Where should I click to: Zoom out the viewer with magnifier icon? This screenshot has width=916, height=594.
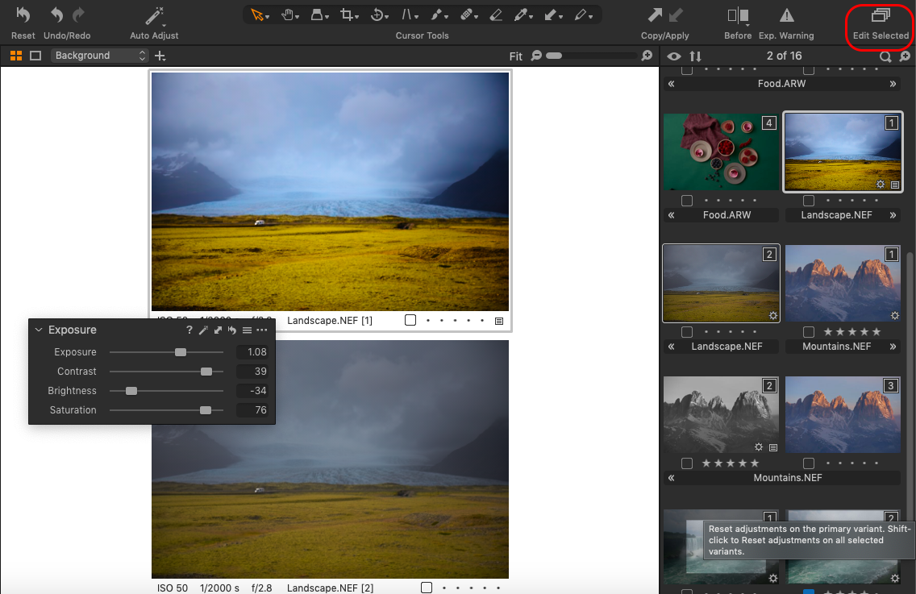pos(536,56)
